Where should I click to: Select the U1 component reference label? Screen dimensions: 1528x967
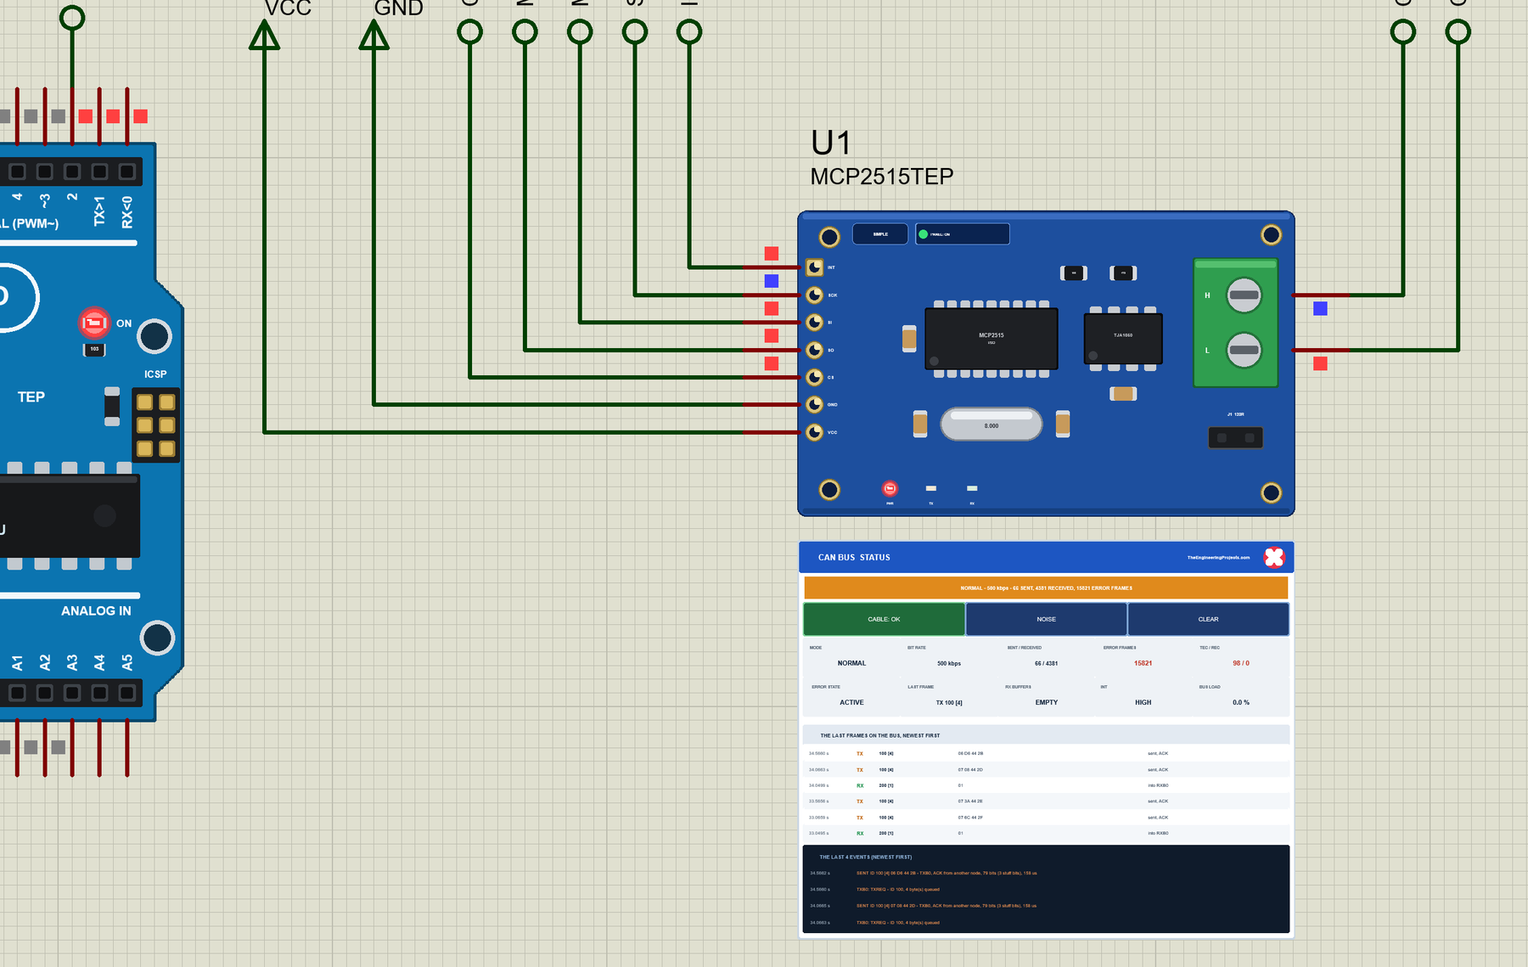(830, 143)
